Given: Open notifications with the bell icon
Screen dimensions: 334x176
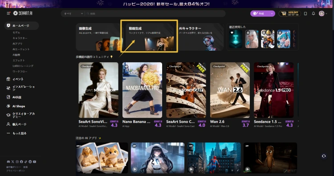Looking at the screenshot, I should pos(314,13).
